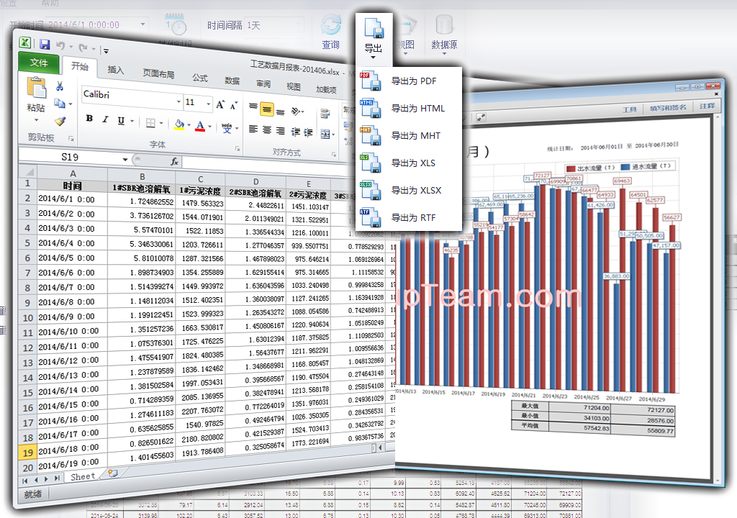
Task: Click the Redo arrow icon in Excel
Action: 83,47
